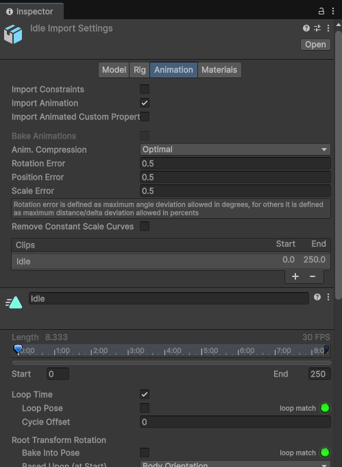Screen dimensions: 342x467
Task: Enable Loop Pose checkbox
Action: click(x=145, y=408)
